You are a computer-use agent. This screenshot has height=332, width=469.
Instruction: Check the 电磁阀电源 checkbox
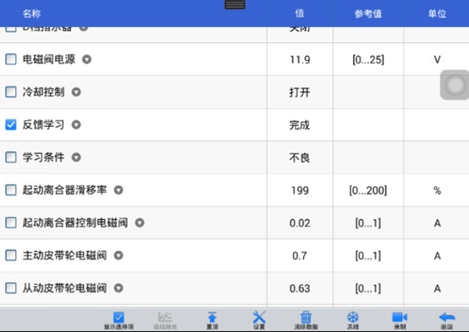11,59
